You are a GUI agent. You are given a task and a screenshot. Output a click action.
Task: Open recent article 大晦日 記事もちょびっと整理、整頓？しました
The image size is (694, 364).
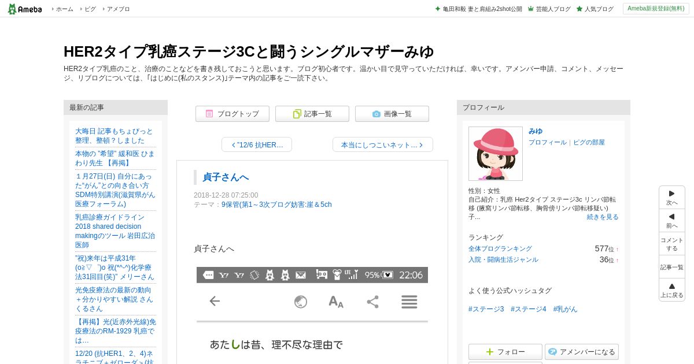(x=115, y=136)
